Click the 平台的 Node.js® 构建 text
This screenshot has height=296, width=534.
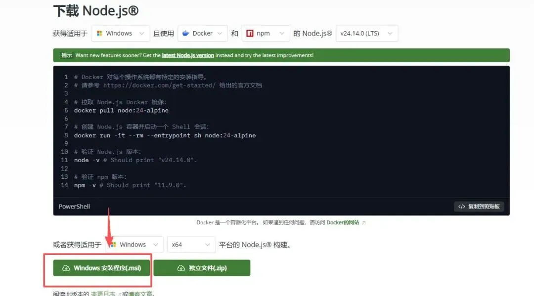click(x=255, y=245)
